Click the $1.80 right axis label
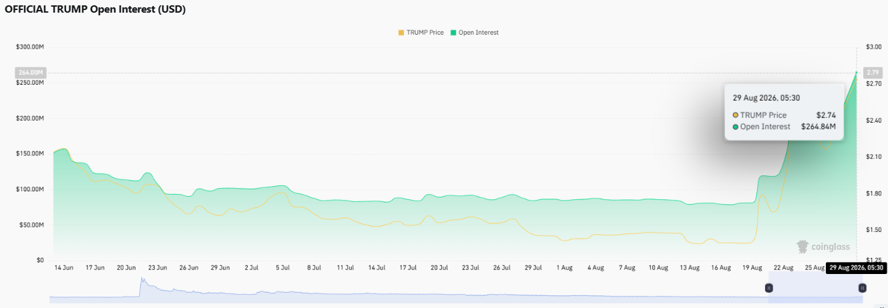This screenshot has width=888, height=308. (873, 193)
